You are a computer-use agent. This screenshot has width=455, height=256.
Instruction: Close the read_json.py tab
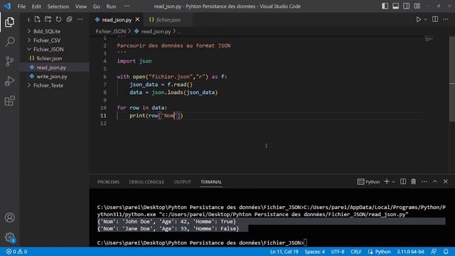pos(137,19)
